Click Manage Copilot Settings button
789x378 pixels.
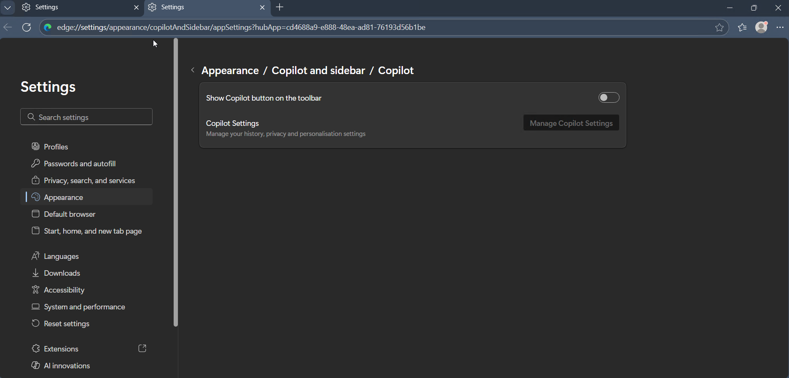[571, 123]
